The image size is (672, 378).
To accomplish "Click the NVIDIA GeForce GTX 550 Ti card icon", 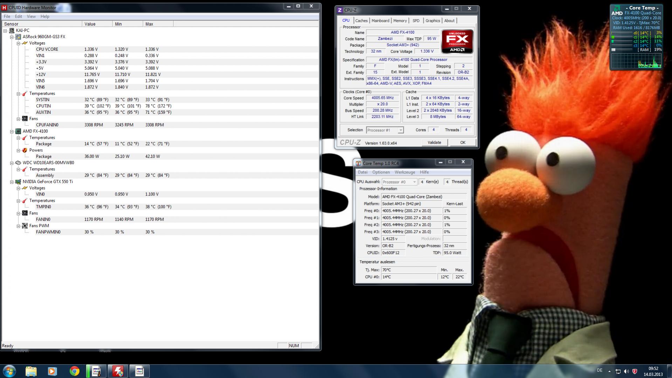I will [18, 182].
